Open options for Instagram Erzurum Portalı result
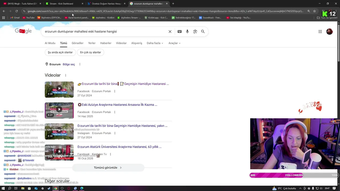Screen dimensions: 340x191 click(115, 133)
